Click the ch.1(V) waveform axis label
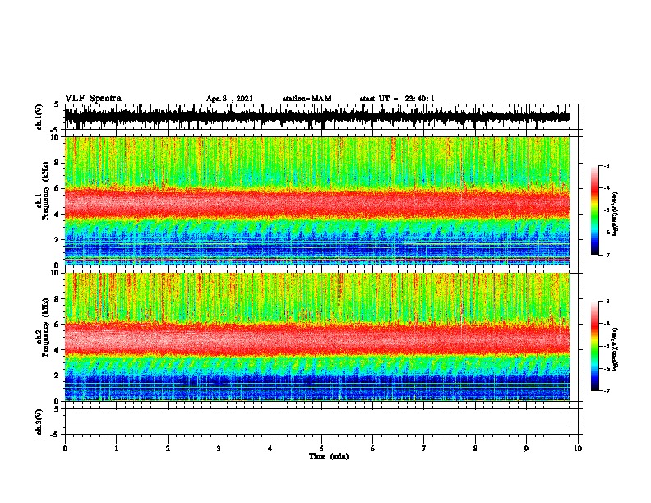 tap(39, 117)
